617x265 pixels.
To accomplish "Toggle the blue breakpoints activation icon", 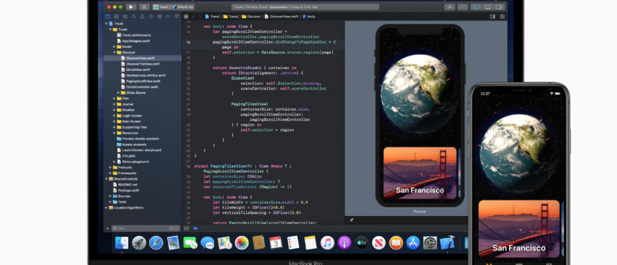I will pyautogui.click(x=196, y=229).
